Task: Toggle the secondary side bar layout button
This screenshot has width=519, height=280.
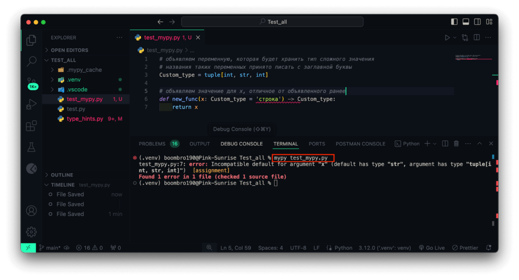Action: click(x=477, y=22)
